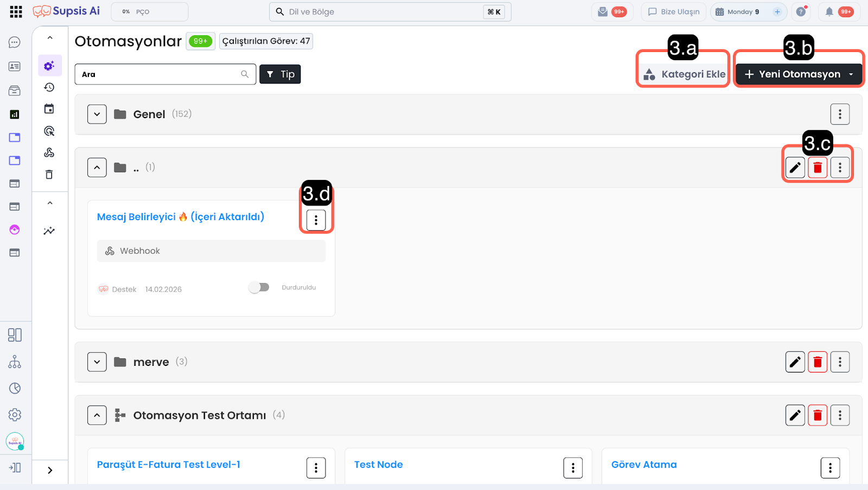Open the history clock icon in sidebar

[49, 87]
